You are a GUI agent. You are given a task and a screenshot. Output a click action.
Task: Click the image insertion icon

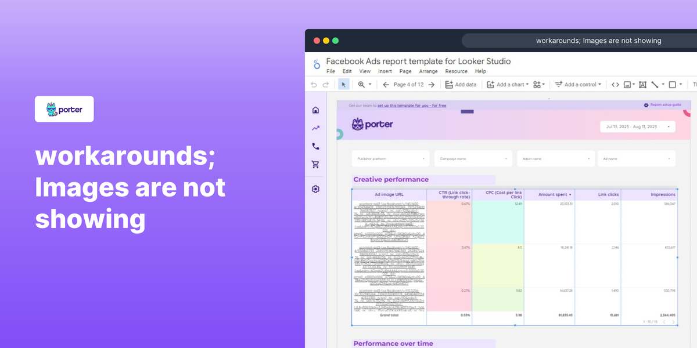(628, 84)
